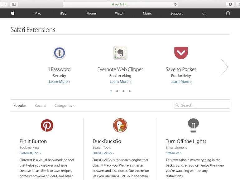Viewport: 240px width, 180px height.
Task: Click the padlock icon in the address bar
Action: tap(113, 4)
